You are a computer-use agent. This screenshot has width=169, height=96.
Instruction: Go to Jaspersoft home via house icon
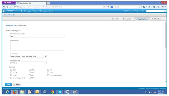click(21, 11)
